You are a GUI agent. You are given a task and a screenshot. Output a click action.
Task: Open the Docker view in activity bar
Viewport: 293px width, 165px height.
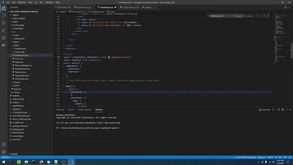tap(4, 45)
